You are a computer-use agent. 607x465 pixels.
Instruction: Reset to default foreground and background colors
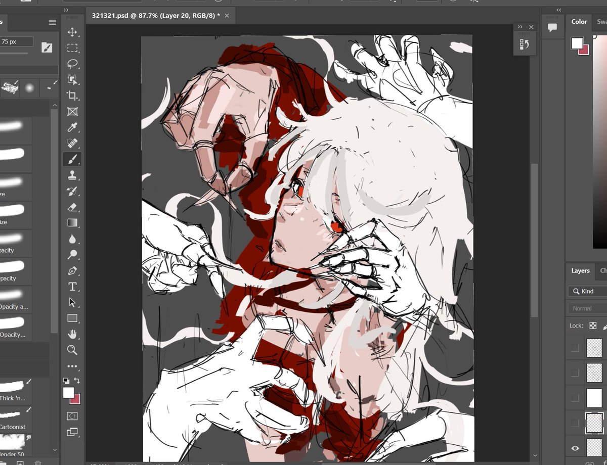point(66,381)
